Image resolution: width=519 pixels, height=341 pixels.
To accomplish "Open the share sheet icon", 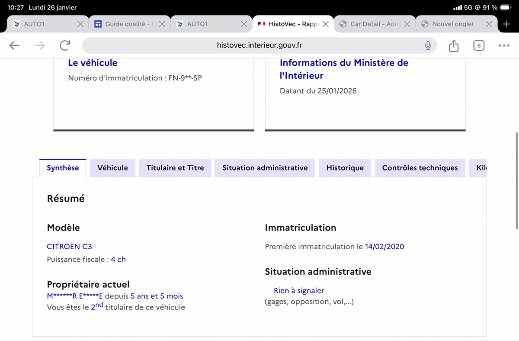I will [x=453, y=45].
